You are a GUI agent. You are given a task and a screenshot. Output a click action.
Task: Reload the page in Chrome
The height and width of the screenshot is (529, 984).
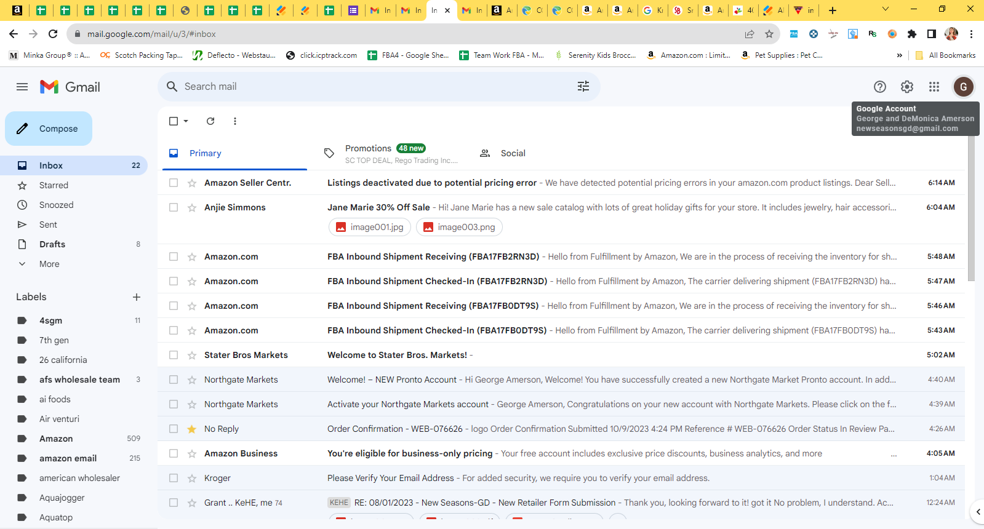pos(53,34)
